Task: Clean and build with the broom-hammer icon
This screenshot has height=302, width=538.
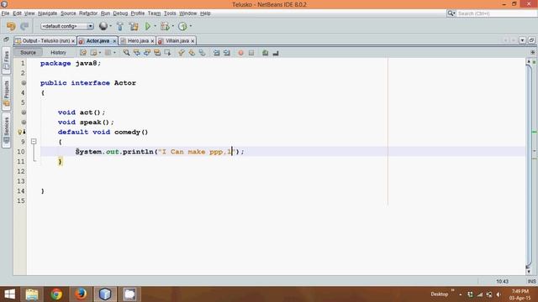Action: [134, 26]
